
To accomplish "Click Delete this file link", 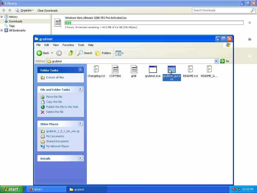I will pyautogui.click(x=54, y=112).
